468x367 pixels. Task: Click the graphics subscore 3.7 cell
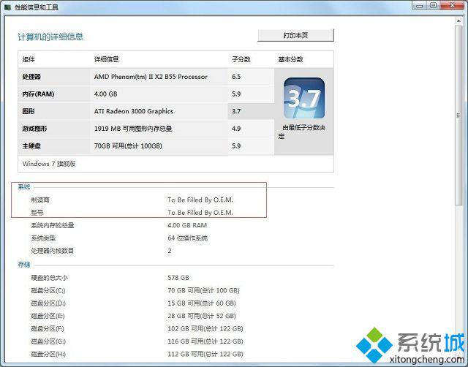coord(251,111)
